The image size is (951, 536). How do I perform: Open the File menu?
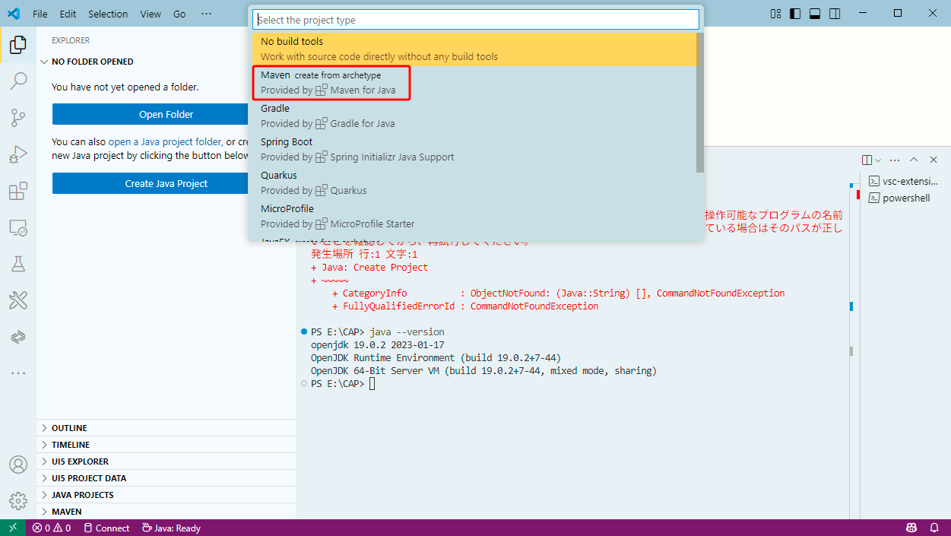click(40, 14)
